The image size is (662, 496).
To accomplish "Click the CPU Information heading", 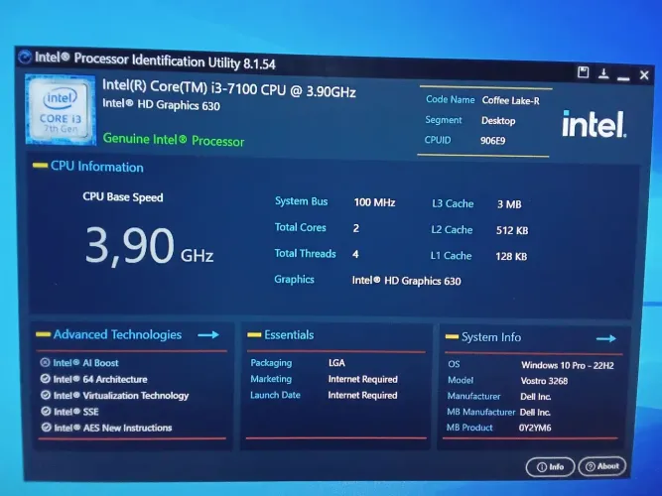I will click(x=97, y=167).
